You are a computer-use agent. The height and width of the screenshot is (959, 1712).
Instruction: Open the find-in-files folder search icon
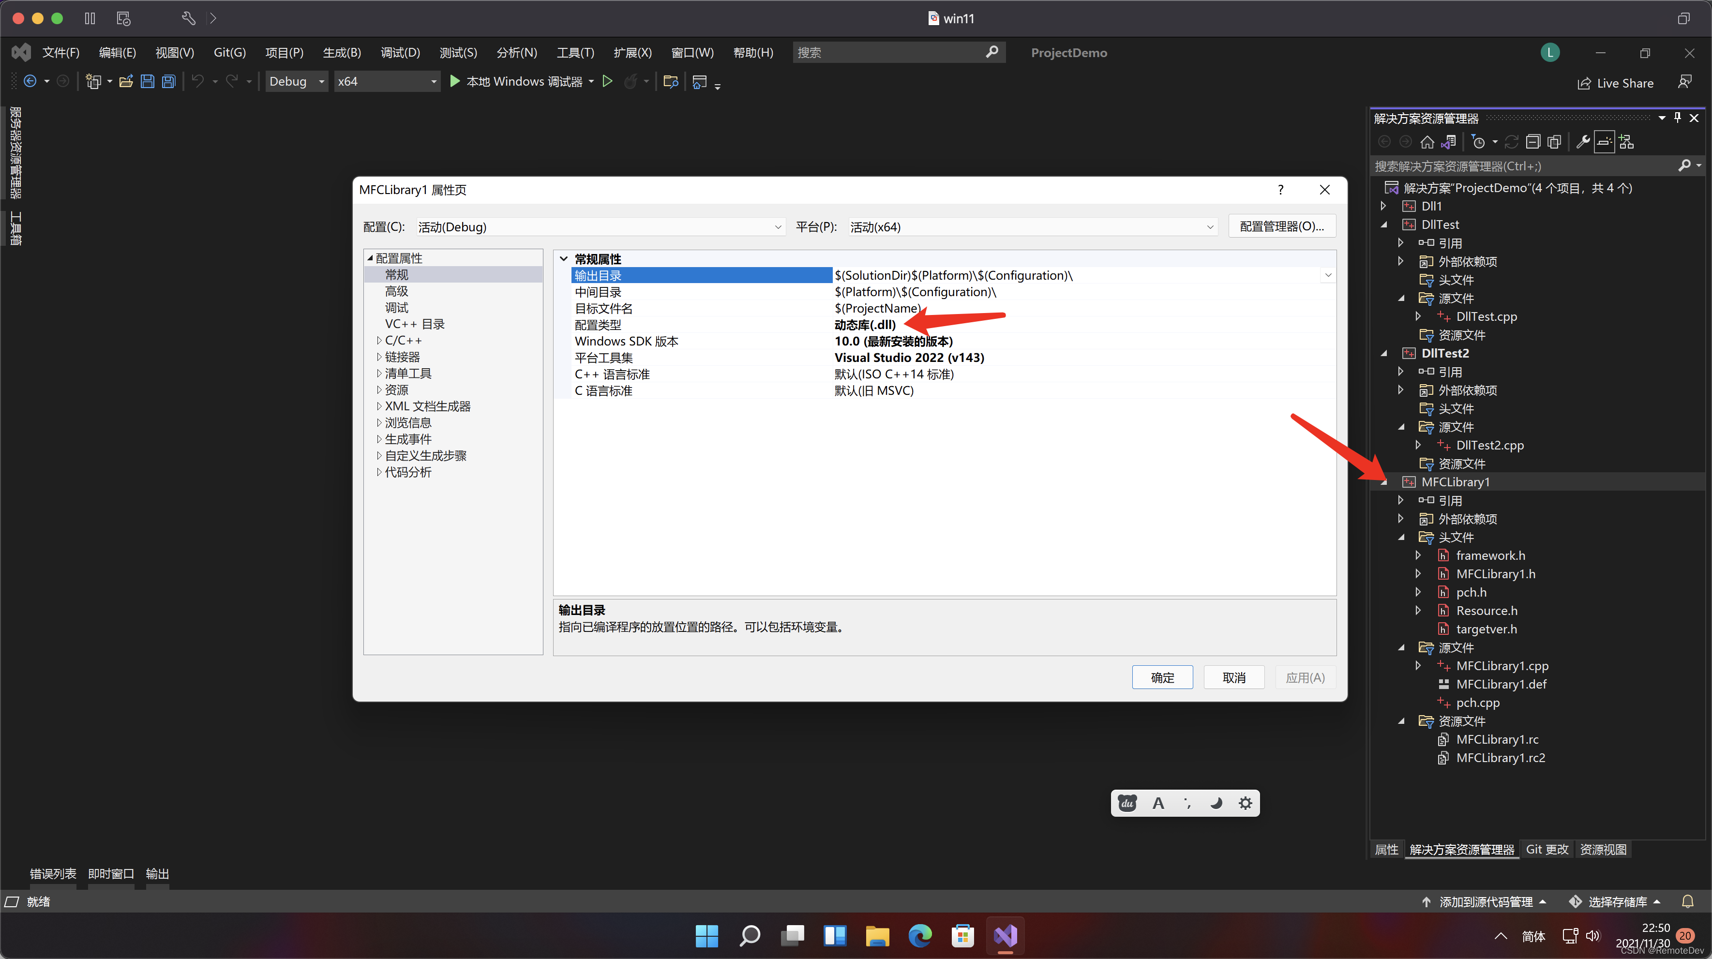point(671,81)
